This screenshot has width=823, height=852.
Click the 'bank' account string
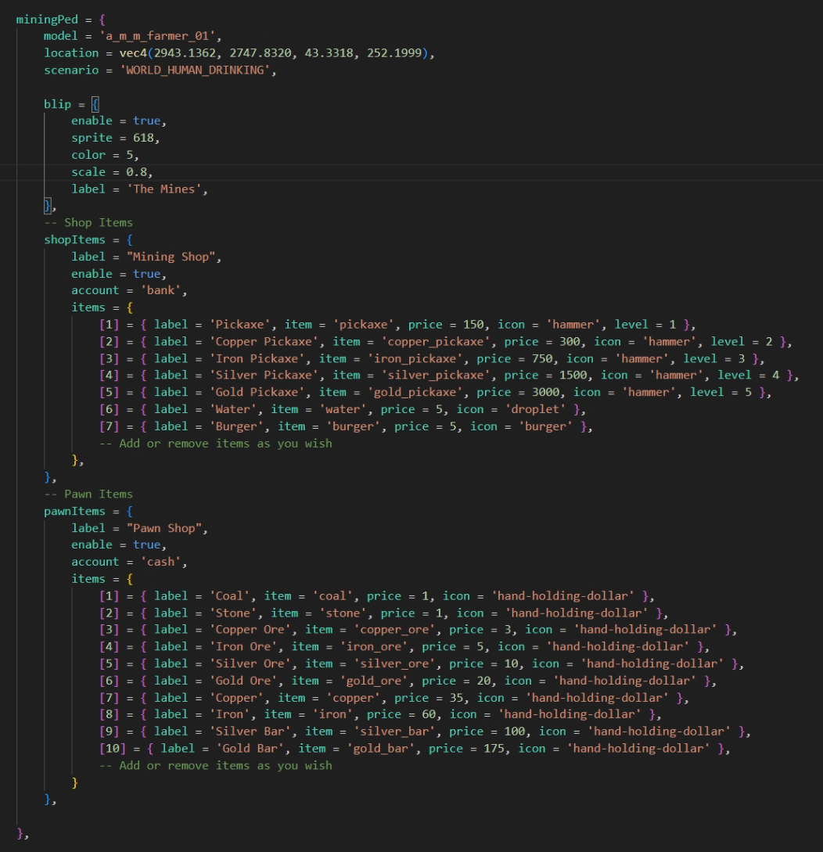[x=165, y=291]
